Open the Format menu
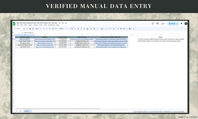The height and width of the screenshot is (119, 198). (36, 25)
